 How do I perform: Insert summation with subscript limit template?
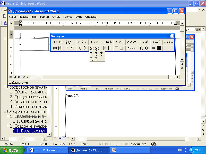pos(92,59)
